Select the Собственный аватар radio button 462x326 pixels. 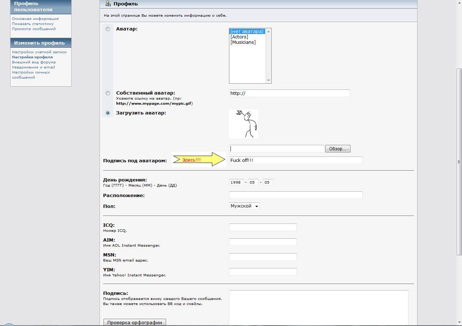[108, 93]
